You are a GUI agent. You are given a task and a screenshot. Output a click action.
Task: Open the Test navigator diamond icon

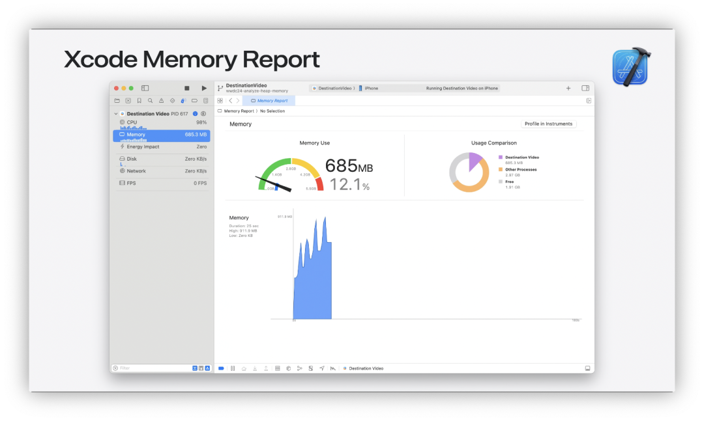(172, 101)
